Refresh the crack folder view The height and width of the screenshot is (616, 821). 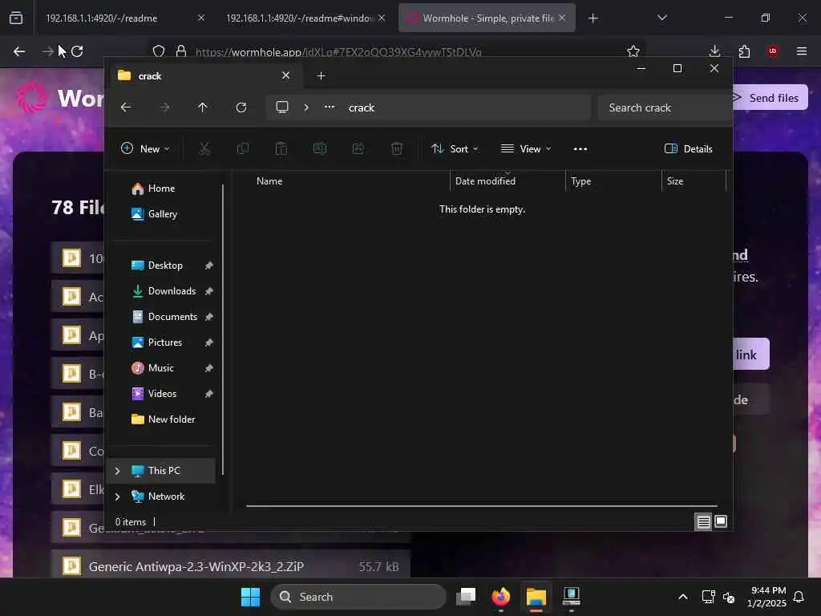[x=241, y=107]
